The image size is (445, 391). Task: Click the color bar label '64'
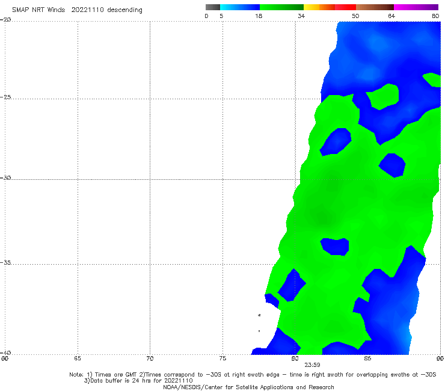point(391,16)
